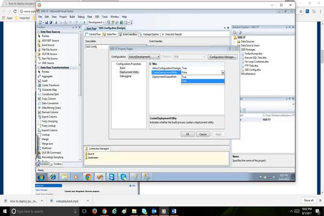The width and height of the screenshot is (324, 216).
Task: Open the CreateDeploymentUtility value dropdown arrow
Action: [x=223, y=72]
